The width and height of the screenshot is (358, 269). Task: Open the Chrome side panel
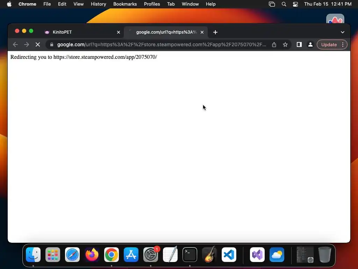click(299, 44)
